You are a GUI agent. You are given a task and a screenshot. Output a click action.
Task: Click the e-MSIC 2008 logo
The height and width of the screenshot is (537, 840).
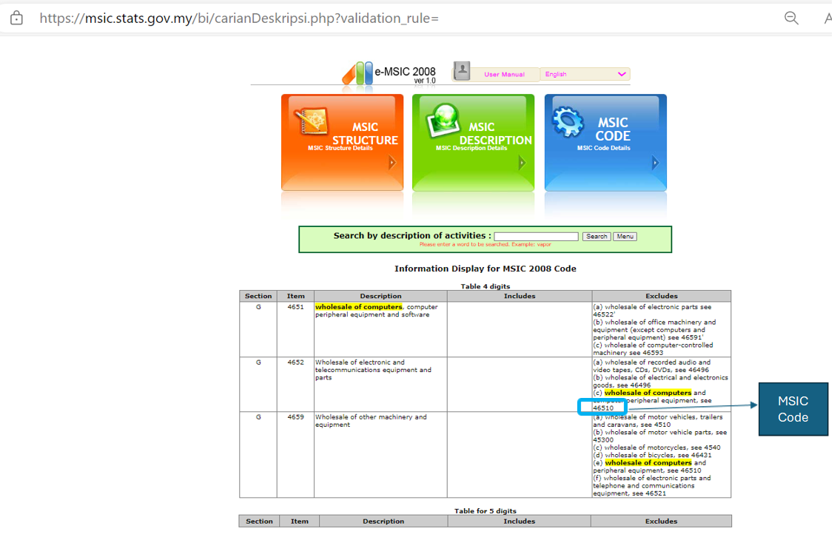pos(389,72)
